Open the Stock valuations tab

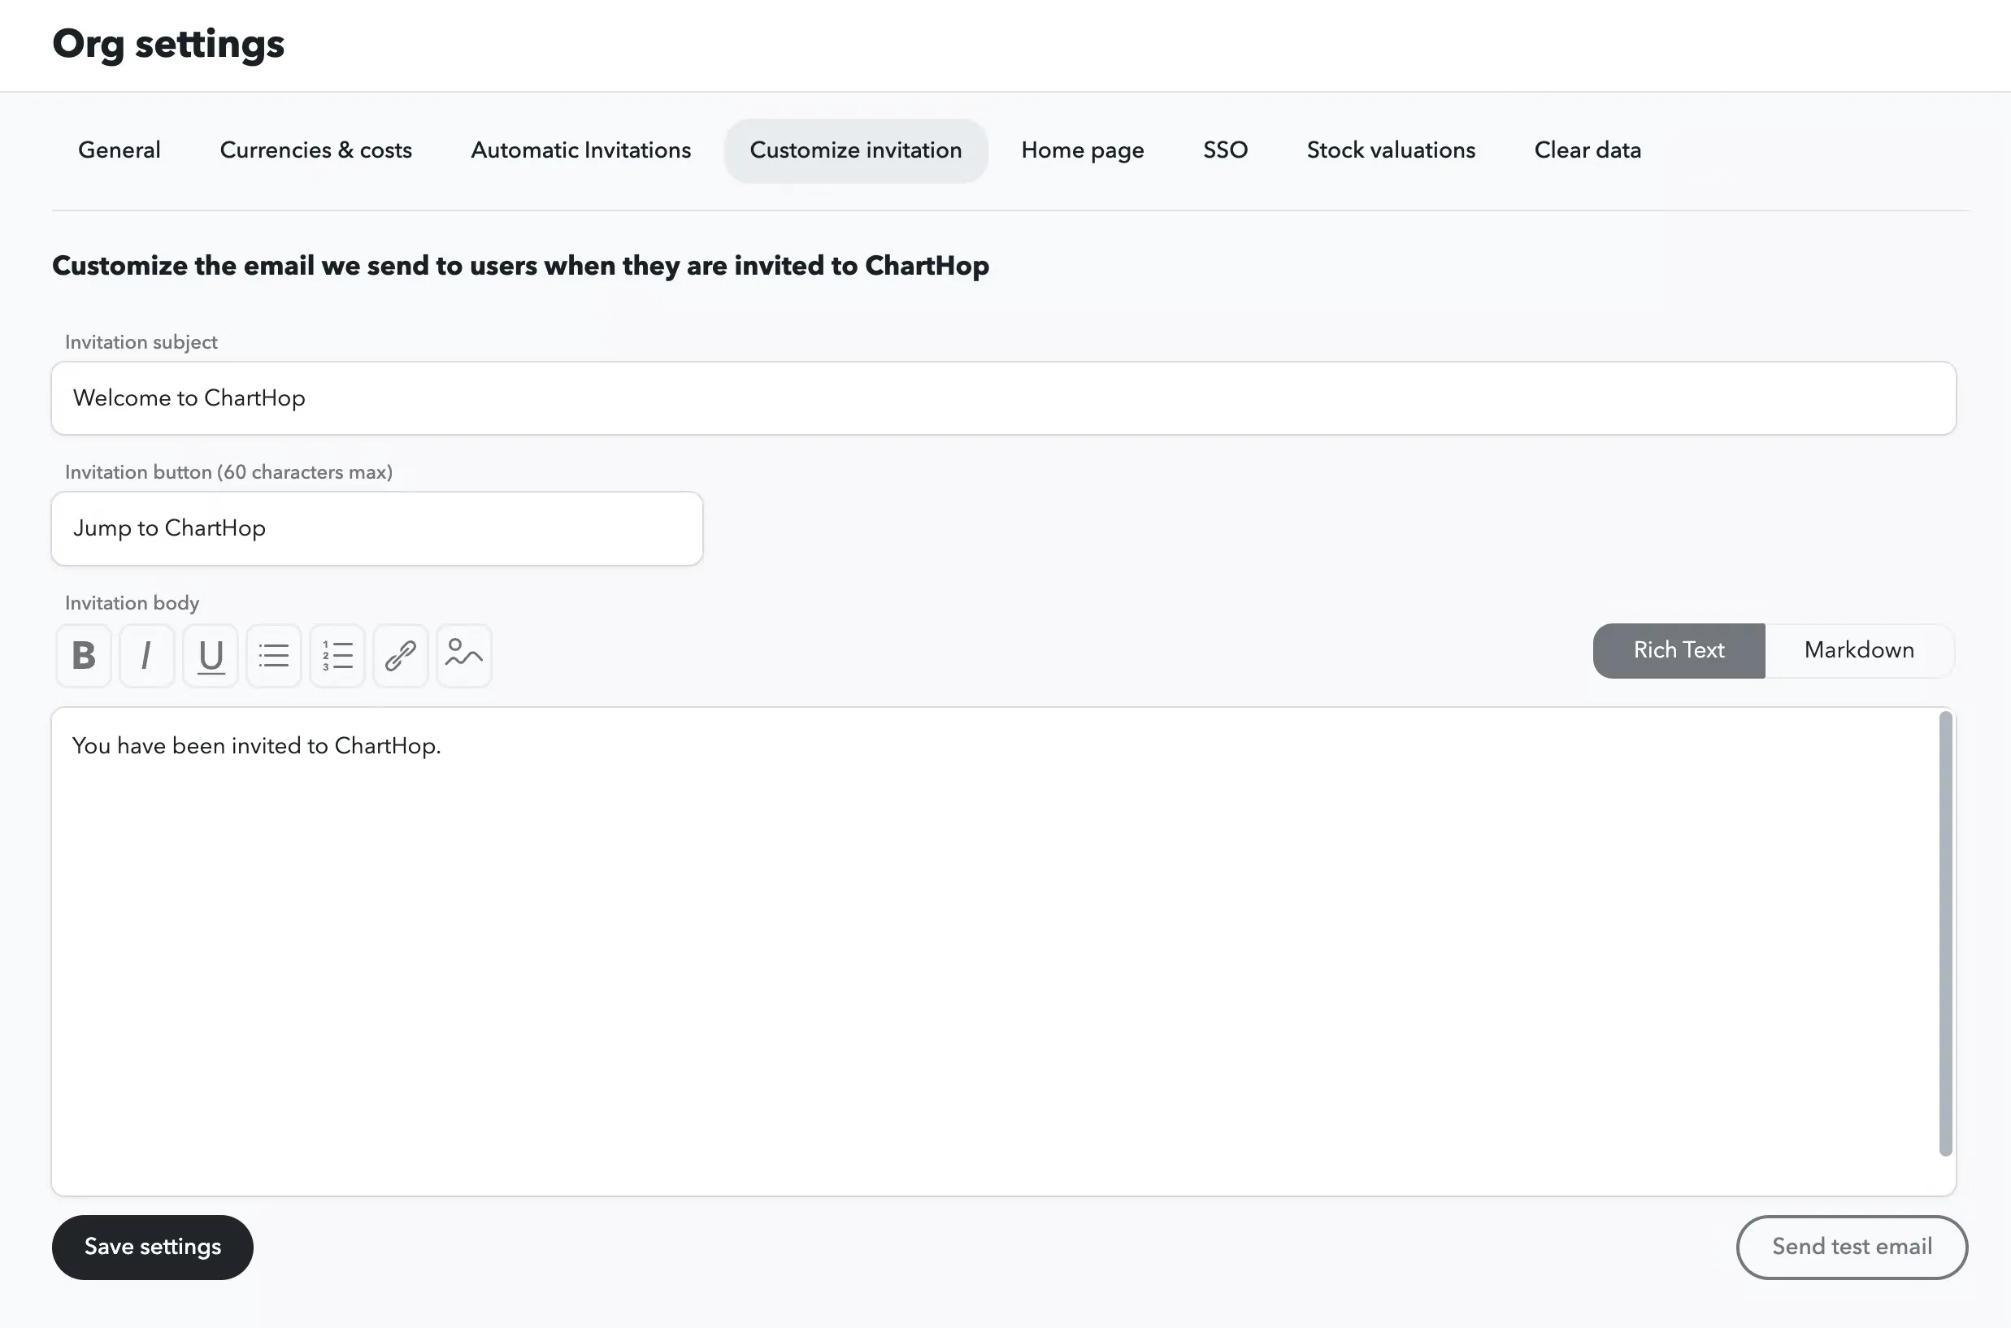click(1391, 150)
